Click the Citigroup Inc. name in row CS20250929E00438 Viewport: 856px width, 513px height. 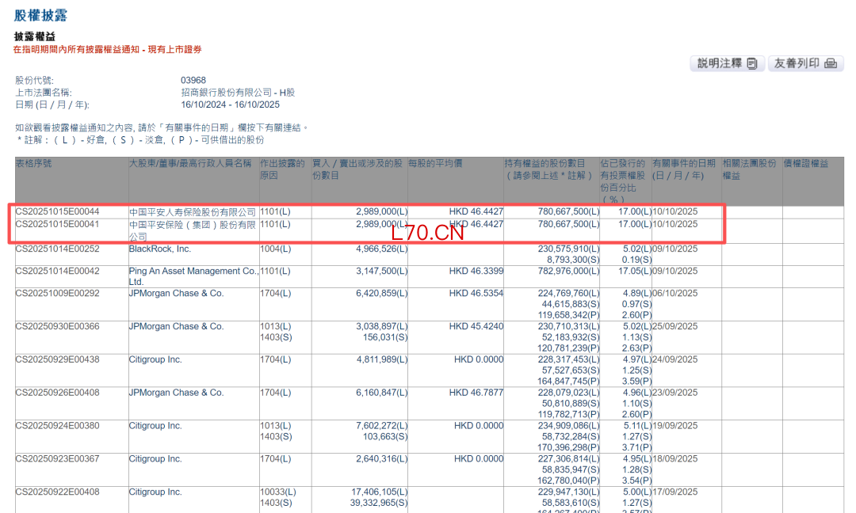click(155, 359)
